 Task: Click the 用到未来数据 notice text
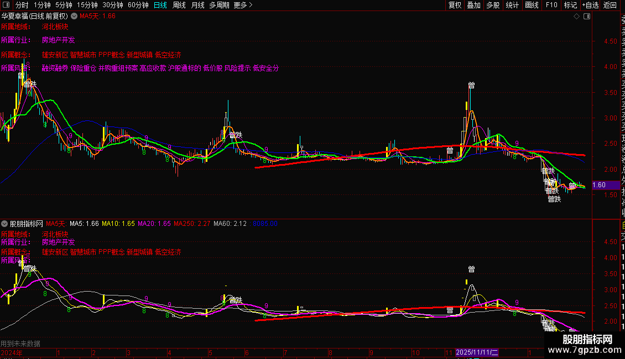point(20,344)
